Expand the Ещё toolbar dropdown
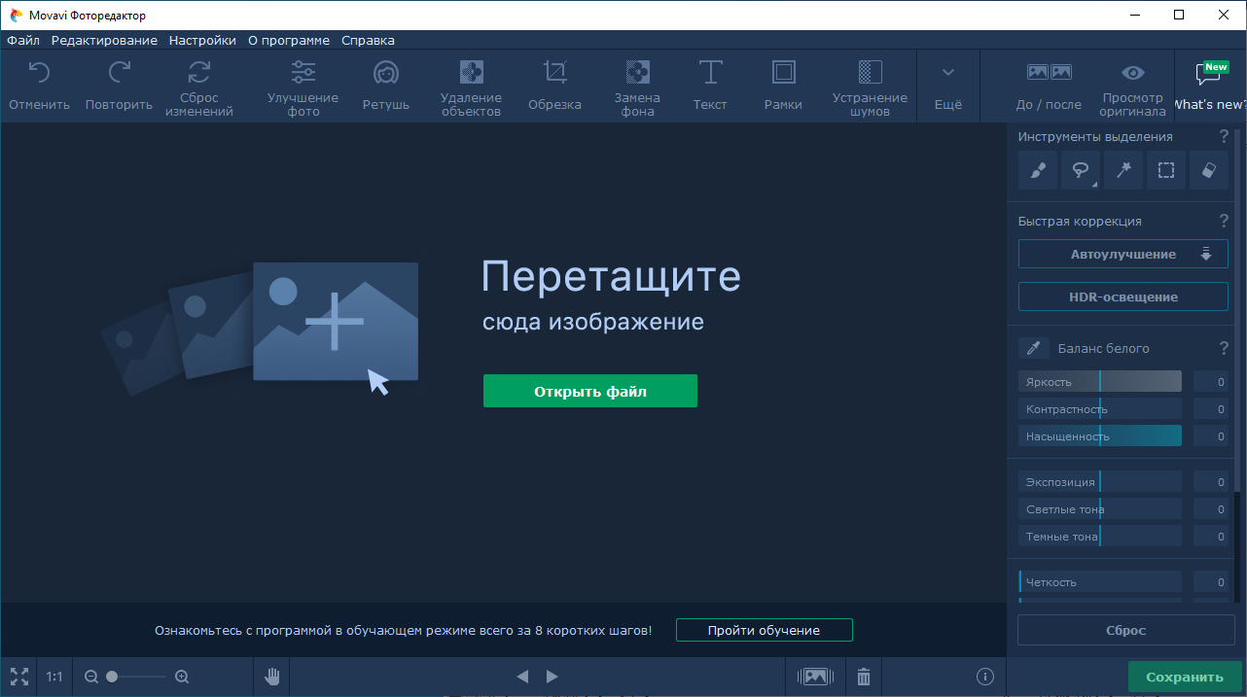Screen dimensions: 1247x697 point(947,86)
